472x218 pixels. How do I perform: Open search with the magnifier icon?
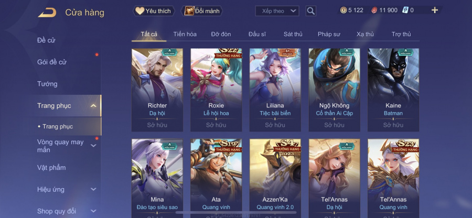point(310,11)
